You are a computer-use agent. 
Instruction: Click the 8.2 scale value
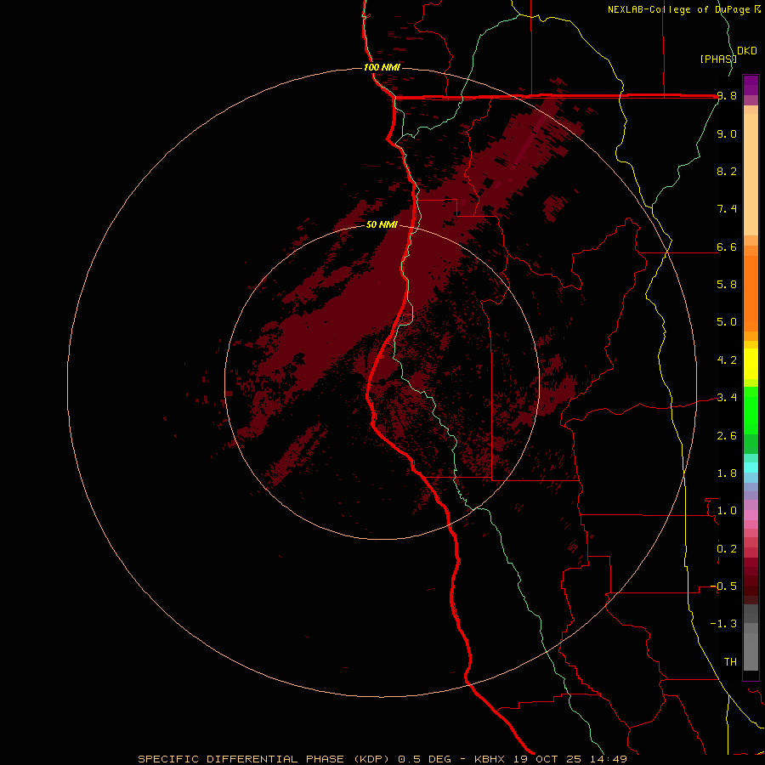coord(727,171)
